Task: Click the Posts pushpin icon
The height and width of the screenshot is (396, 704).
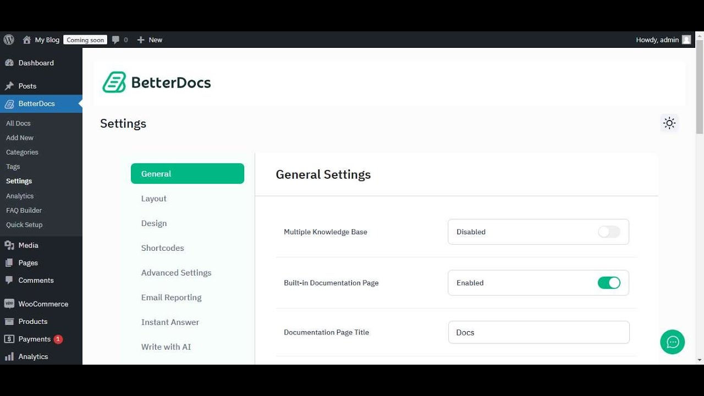Action: (9, 86)
